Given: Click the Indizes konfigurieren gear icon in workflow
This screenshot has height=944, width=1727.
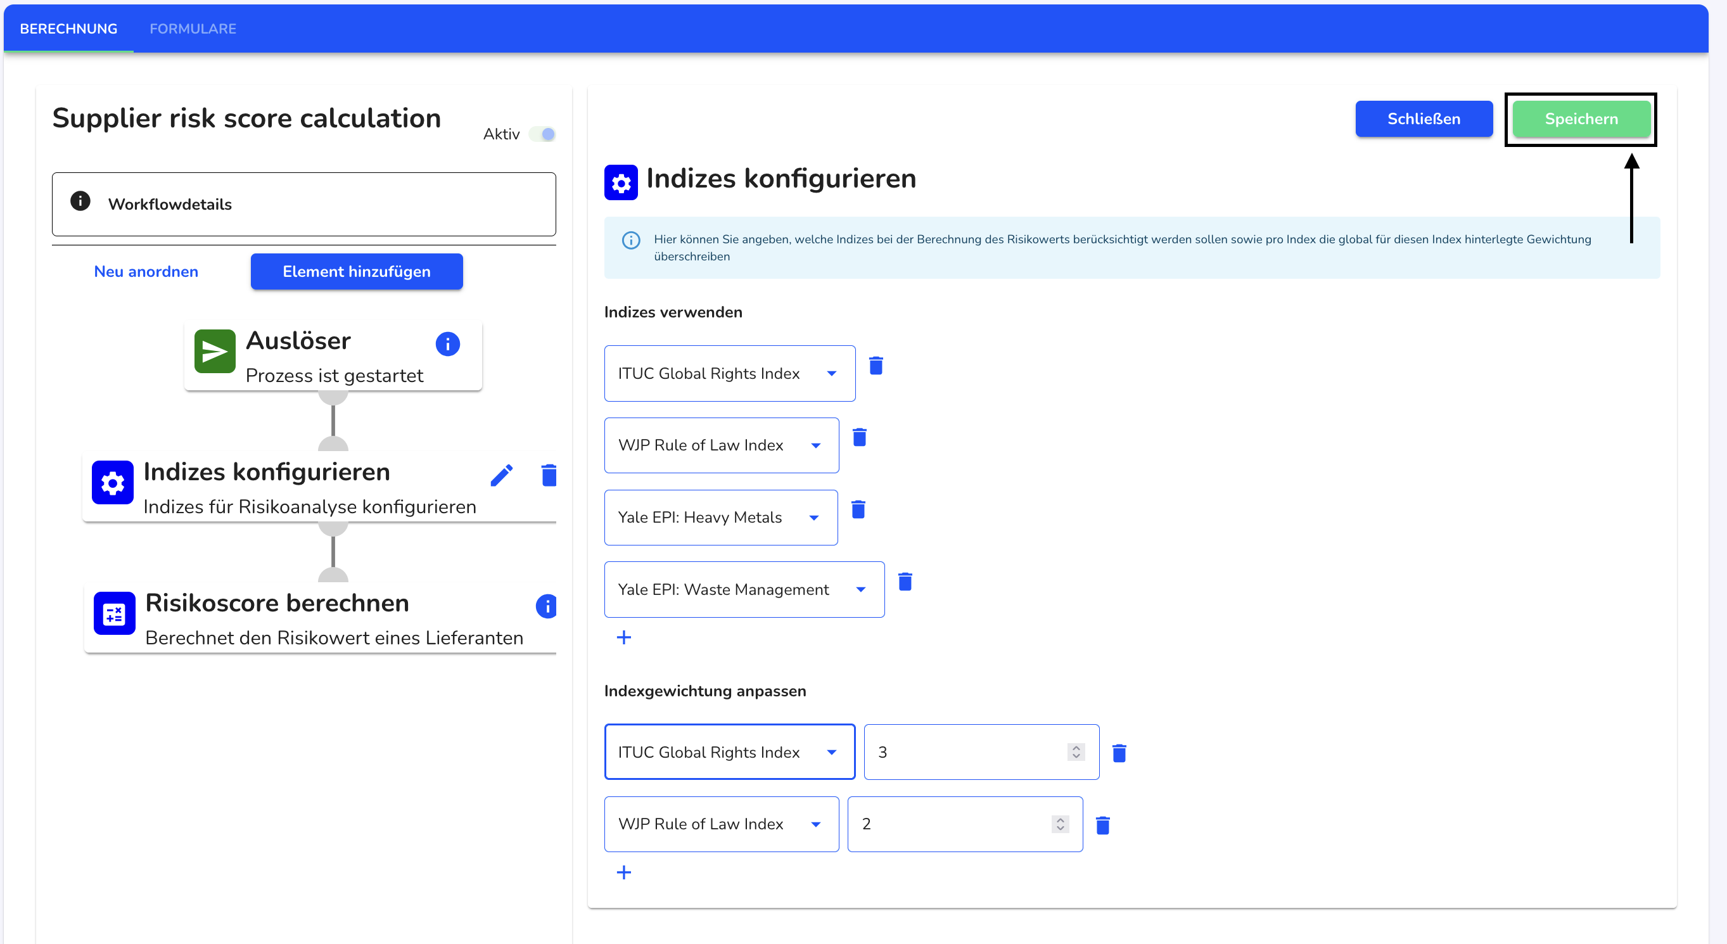Looking at the screenshot, I should [113, 483].
